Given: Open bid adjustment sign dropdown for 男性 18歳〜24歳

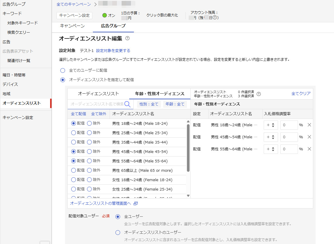Looking at the screenshot, I should [x=271, y=125].
